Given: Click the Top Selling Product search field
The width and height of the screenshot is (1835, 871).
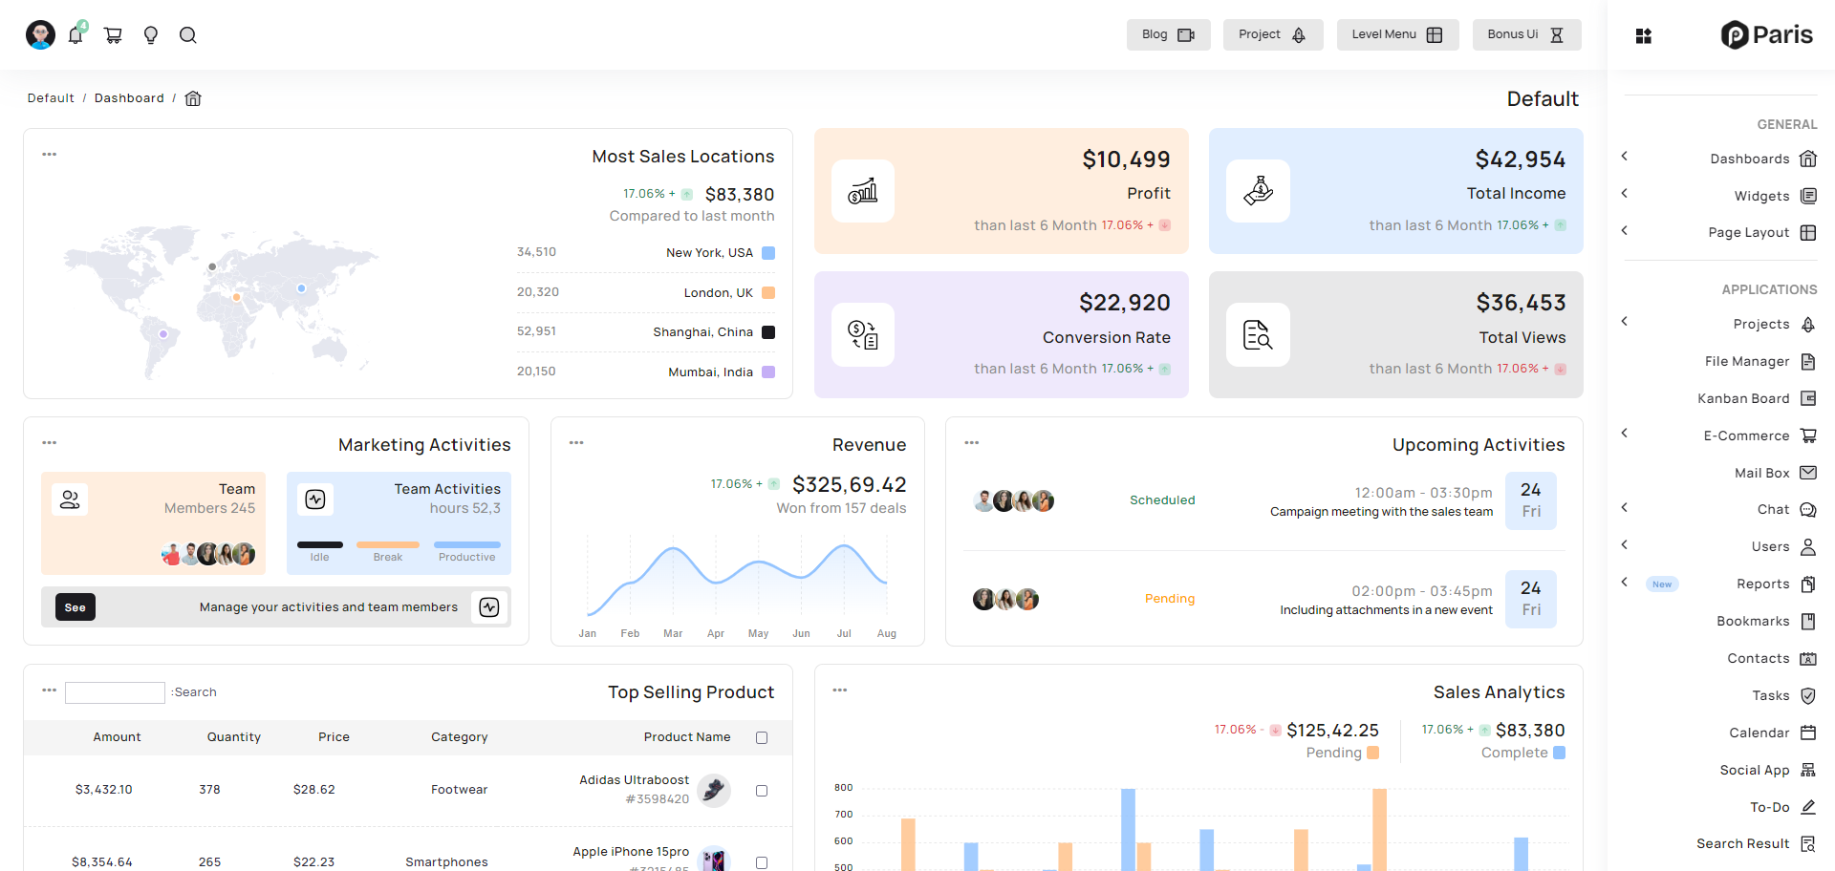Looking at the screenshot, I should (x=115, y=692).
